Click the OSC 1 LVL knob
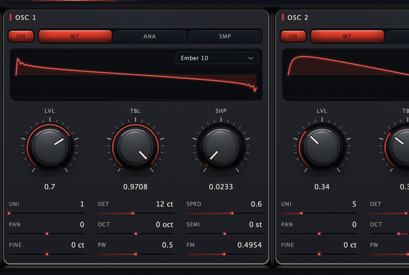The width and height of the screenshot is (409, 275). (x=50, y=147)
